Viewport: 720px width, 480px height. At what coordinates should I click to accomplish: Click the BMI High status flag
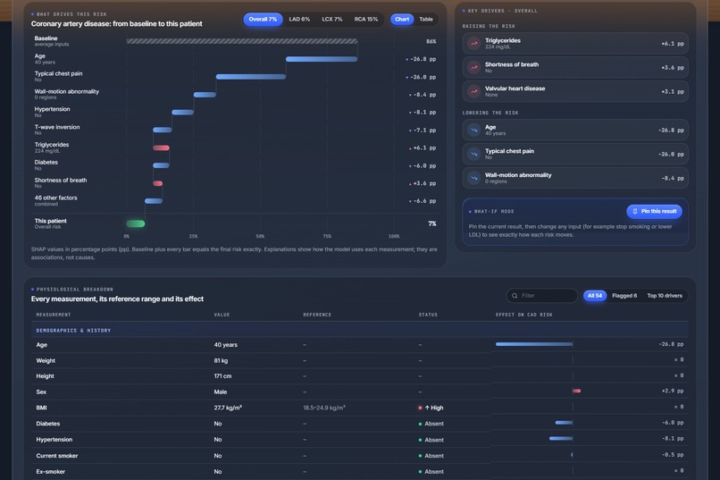[x=431, y=408]
